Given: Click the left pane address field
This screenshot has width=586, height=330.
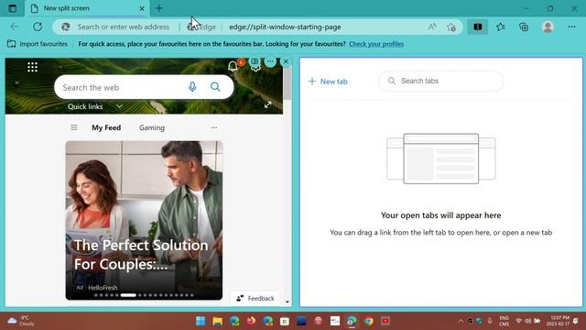Looking at the screenshot, I should tap(124, 27).
